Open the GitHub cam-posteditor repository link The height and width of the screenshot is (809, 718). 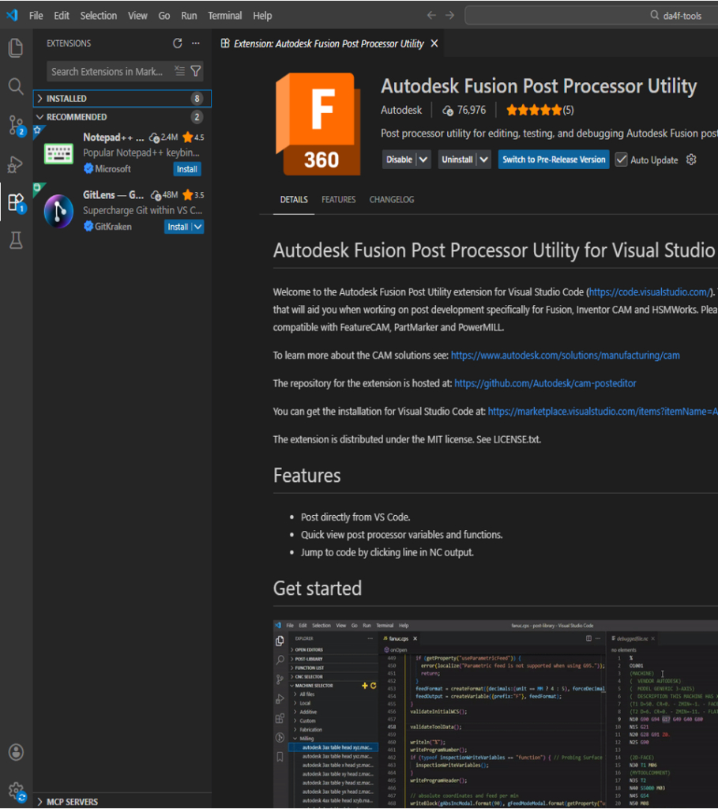(x=545, y=383)
